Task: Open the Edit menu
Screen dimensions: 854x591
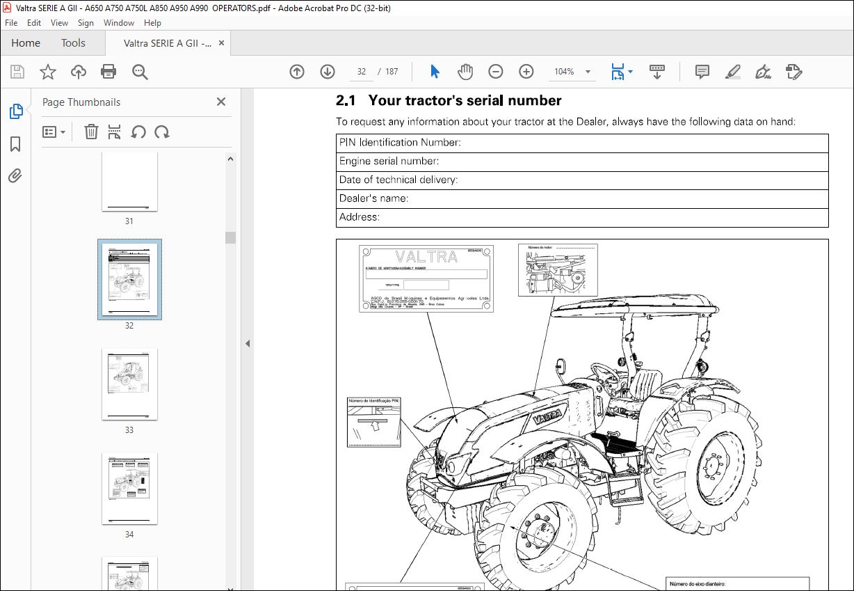Action: pyautogui.click(x=34, y=23)
